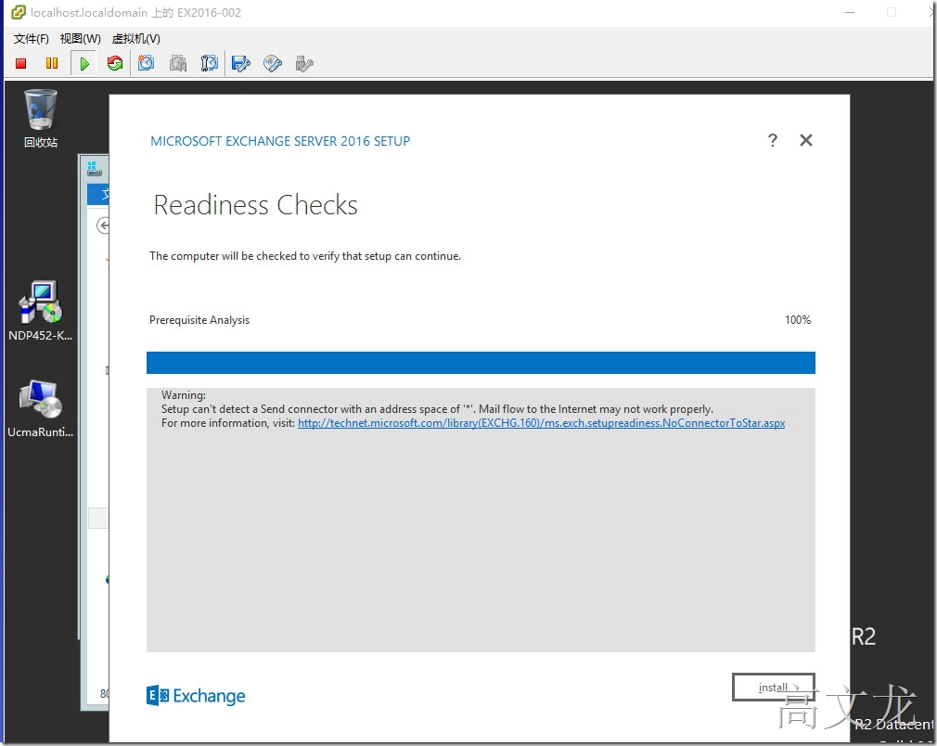Click the floppy device connect icon
Screen dimensions: 937x746
click(241, 63)
